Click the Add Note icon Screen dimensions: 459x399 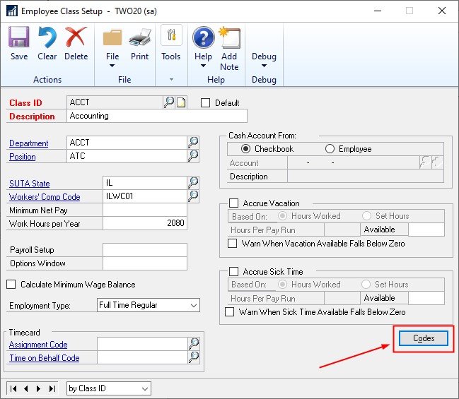229,37
